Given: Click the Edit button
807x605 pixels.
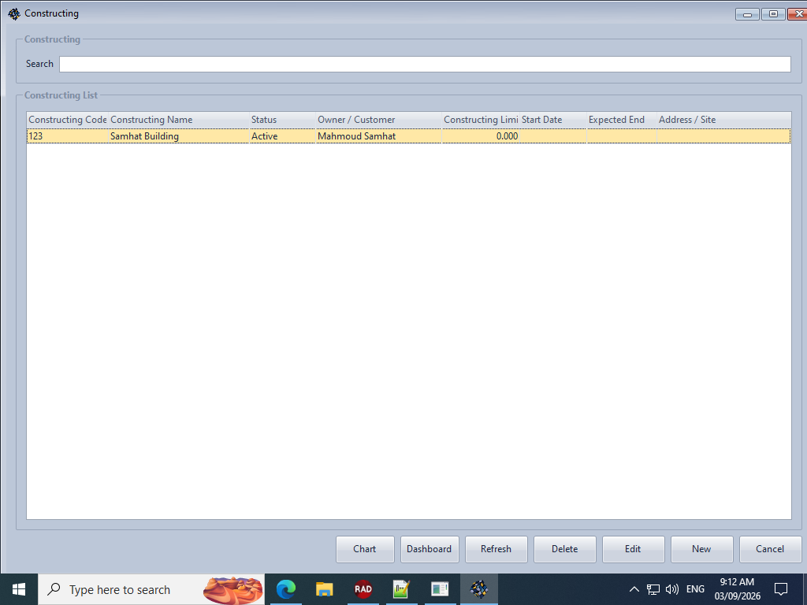Looking at the screenshot, I should [x=633, y=549].
